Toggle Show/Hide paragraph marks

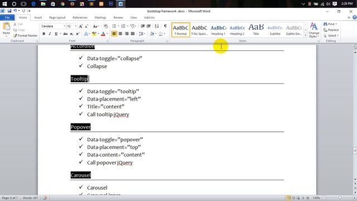[x=165, y=26]
